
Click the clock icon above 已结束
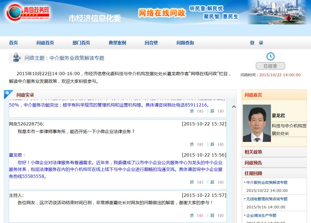[x=270, y=56]
